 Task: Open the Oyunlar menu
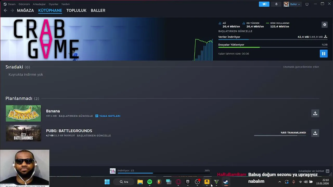click(x=54, y=4)
